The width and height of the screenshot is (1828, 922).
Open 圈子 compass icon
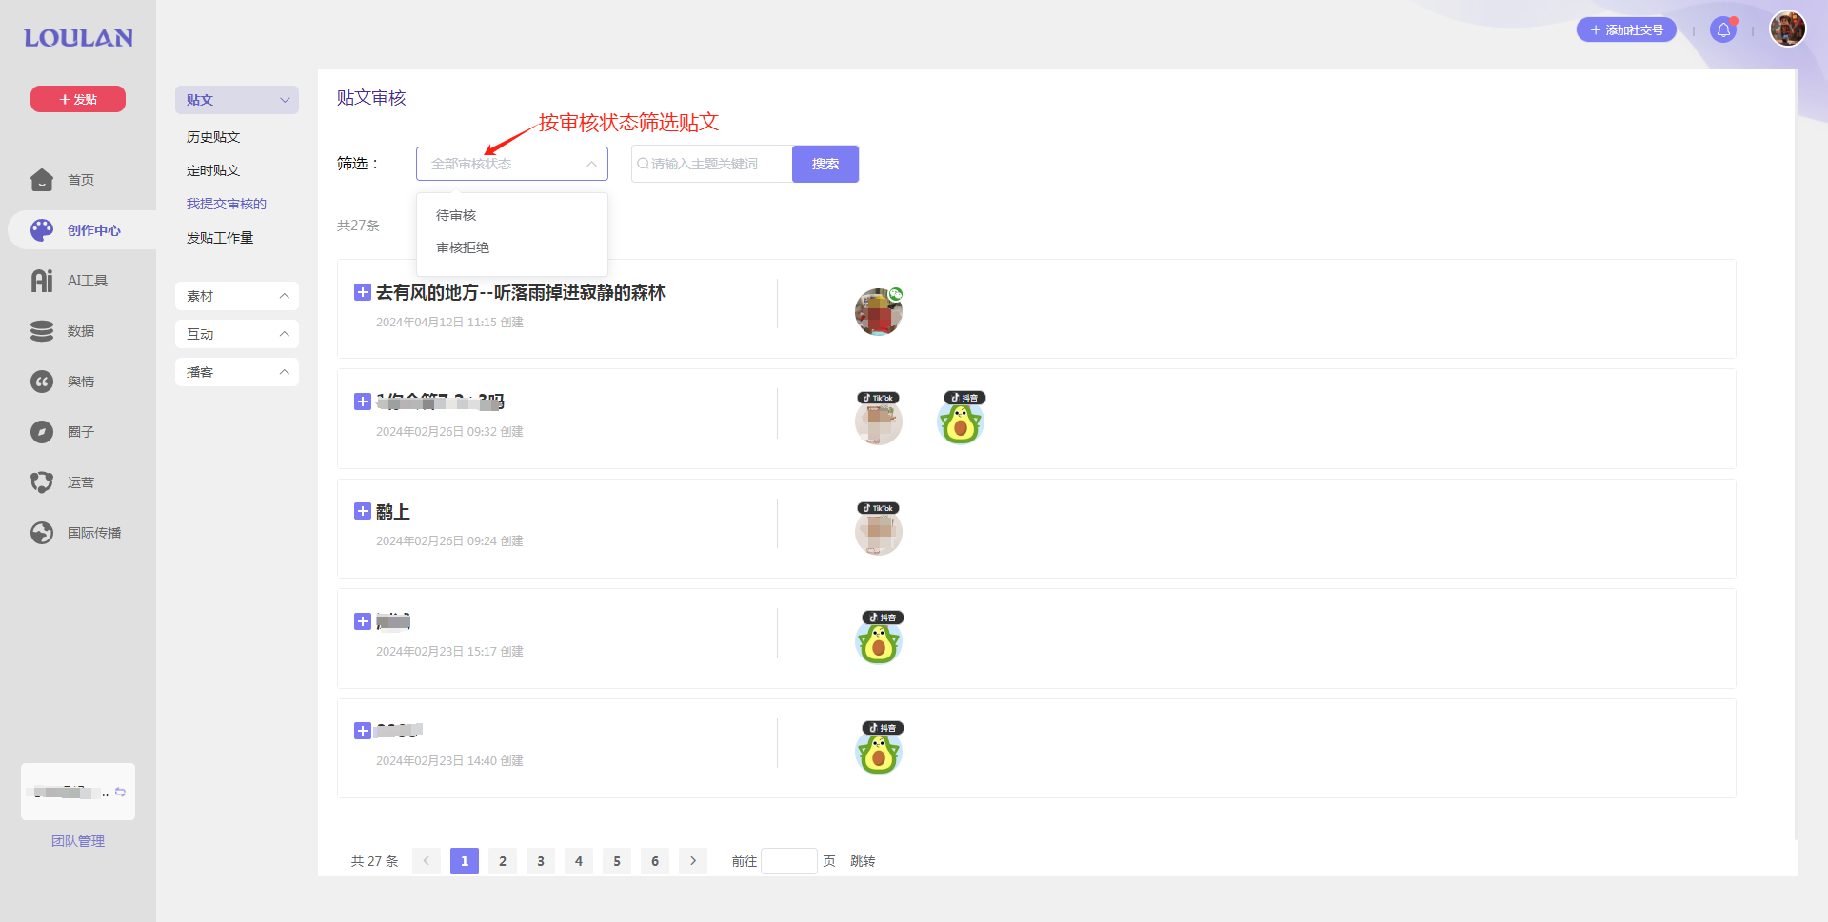42,432
